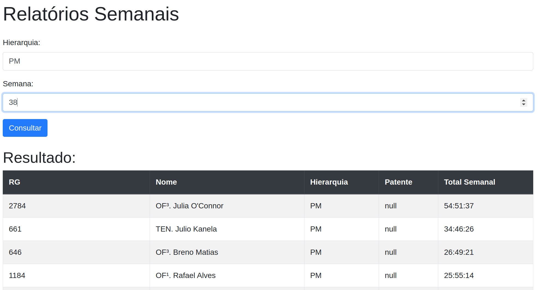Select the TEN. Julio Kanela name cell

tap(186, 229)
